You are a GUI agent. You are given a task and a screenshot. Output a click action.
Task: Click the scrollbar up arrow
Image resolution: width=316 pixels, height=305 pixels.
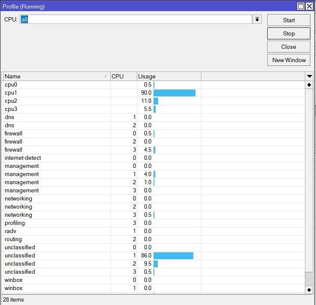click(x=309, y=85)
